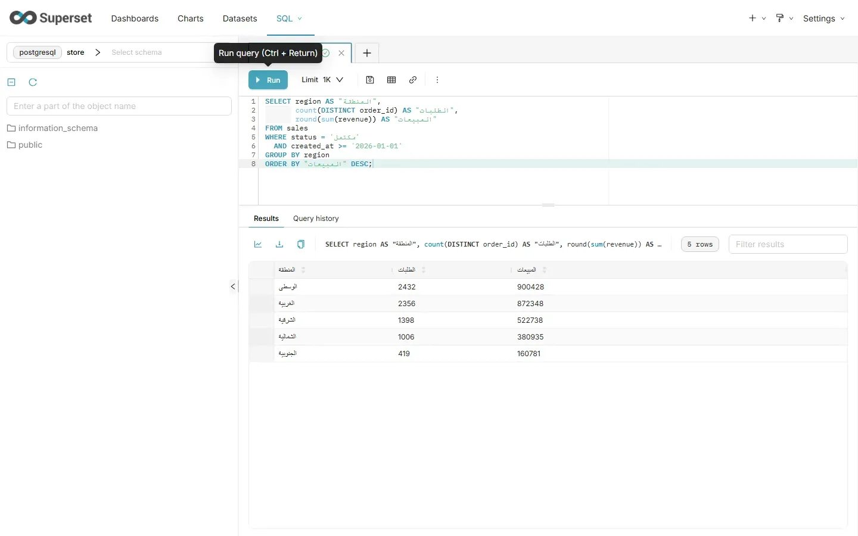Open the plus new-item dropdown
Viewport: 858px width, 536px height.
click(757, 18)
